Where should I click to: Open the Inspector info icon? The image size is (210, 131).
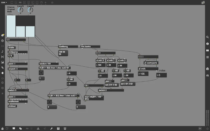pos(207,44)
